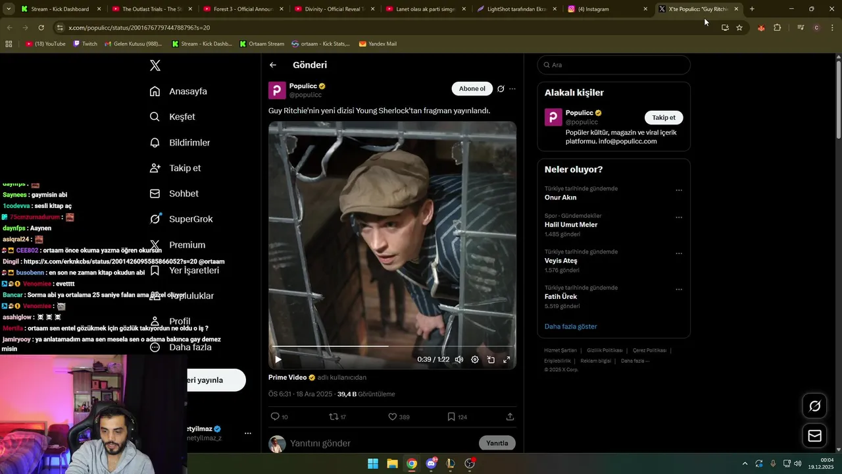Open the tab search dropdown
This screenshot has width=842, height=474.
point(9,9)
